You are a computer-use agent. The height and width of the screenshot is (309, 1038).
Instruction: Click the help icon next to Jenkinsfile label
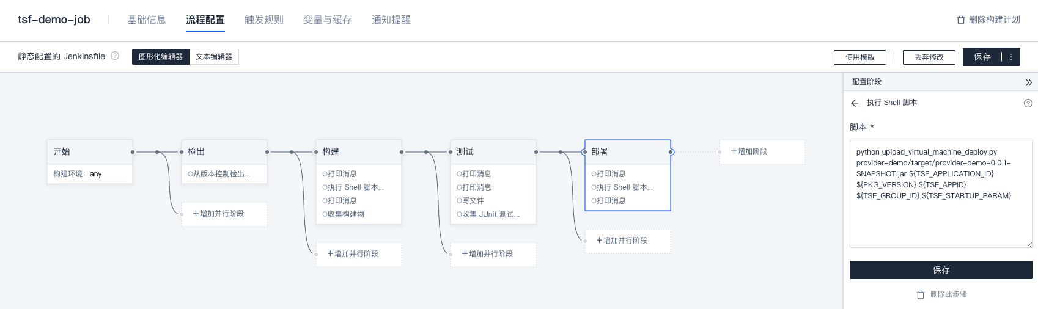click(115, 56)
